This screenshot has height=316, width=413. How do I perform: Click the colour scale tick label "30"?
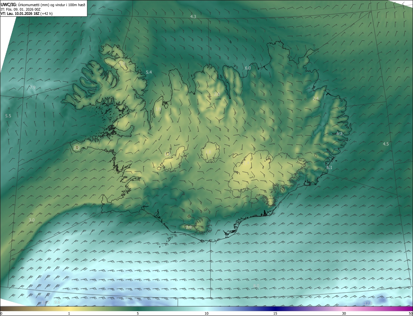pos(344,313)
